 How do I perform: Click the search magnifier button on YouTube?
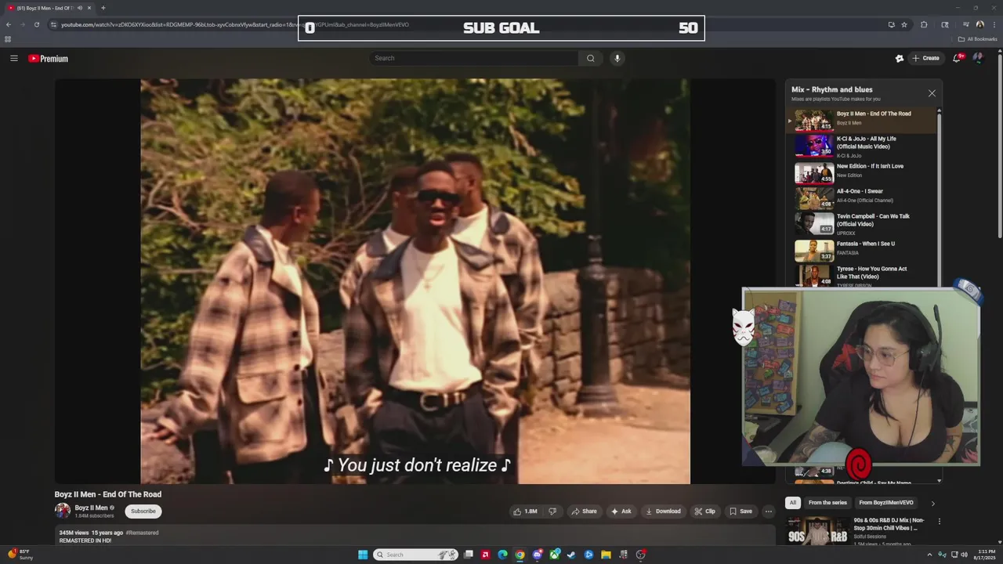click(591, 58)
